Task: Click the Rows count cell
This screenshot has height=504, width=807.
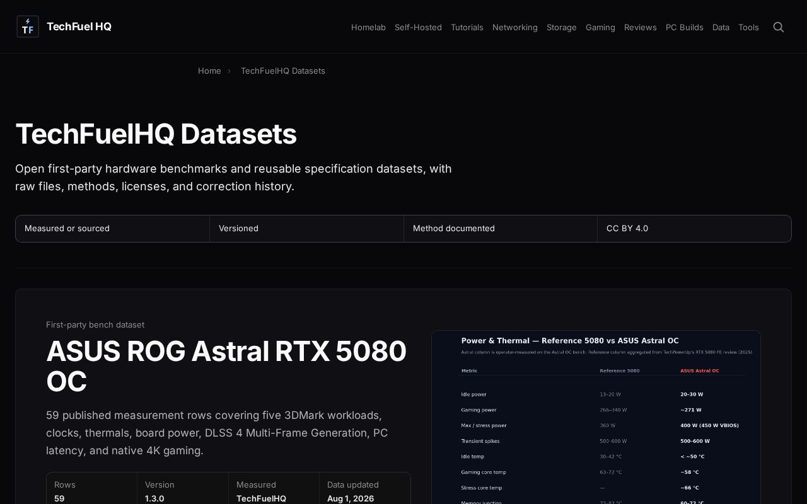Action: (92, 489)
